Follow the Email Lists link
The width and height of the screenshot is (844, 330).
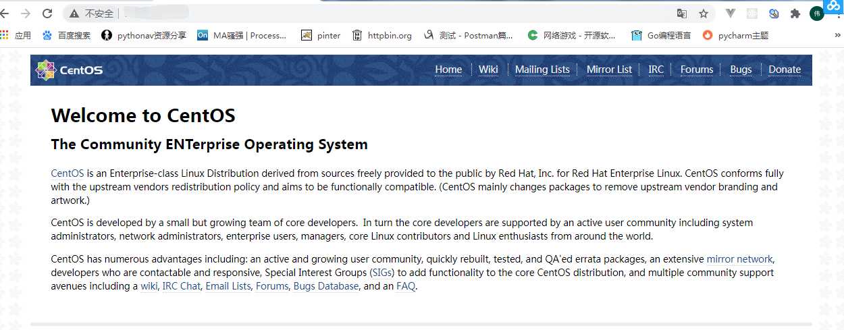pos(228,286)
